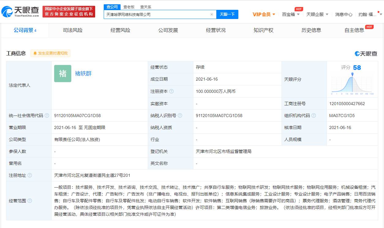Open help icon next to 纳税人识别号
The width and height of the screenshot is (384, 228).
[180, 116]
